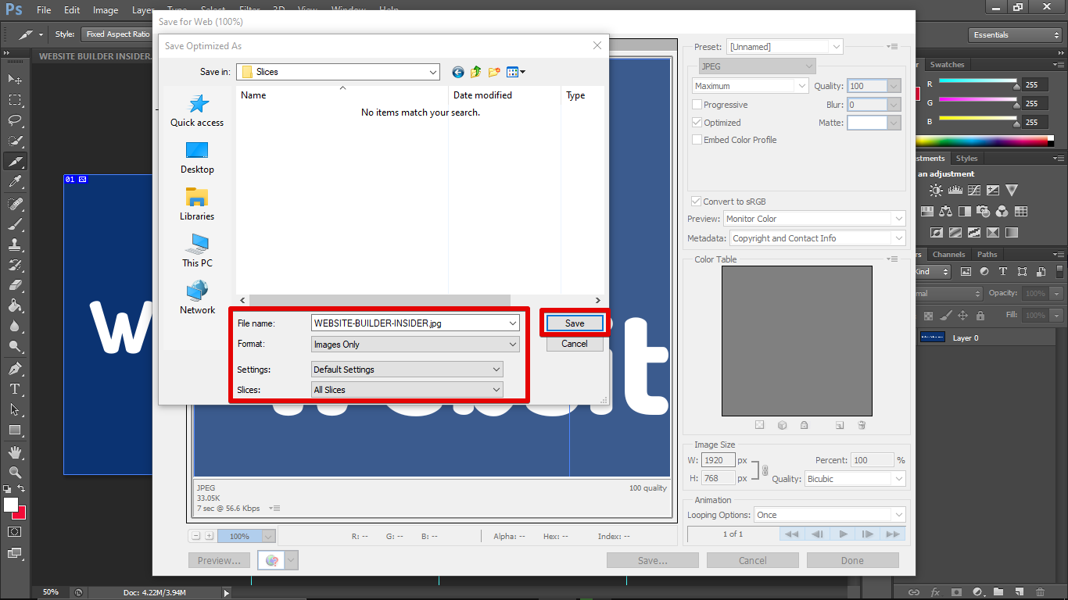Viewport: 1068px width, 600px height.
Task: Select the Hand tool
Action: point(15,452)
